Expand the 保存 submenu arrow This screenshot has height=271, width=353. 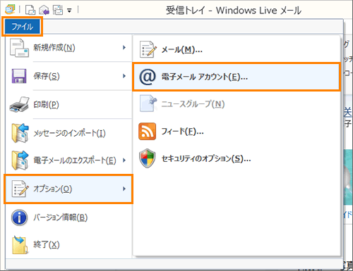[124, 76]
